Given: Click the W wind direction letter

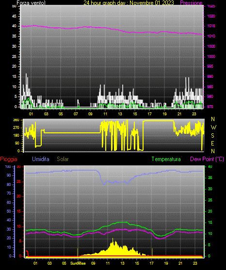Looking at the screenshot, I should 213,127.
